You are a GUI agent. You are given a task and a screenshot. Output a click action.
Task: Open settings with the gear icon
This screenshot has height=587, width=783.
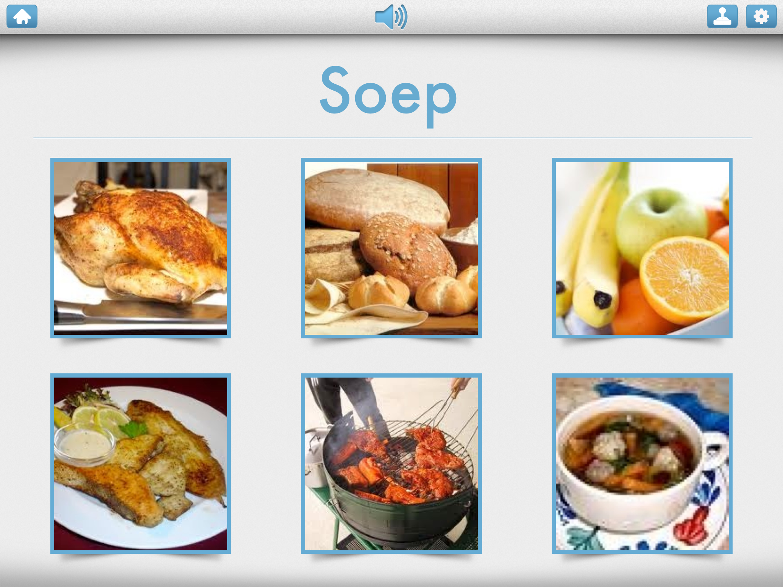click(x=761, y=16)
